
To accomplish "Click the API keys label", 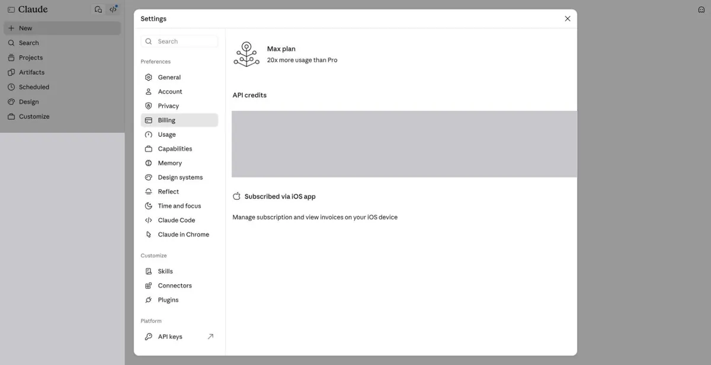I will [170, 337].
